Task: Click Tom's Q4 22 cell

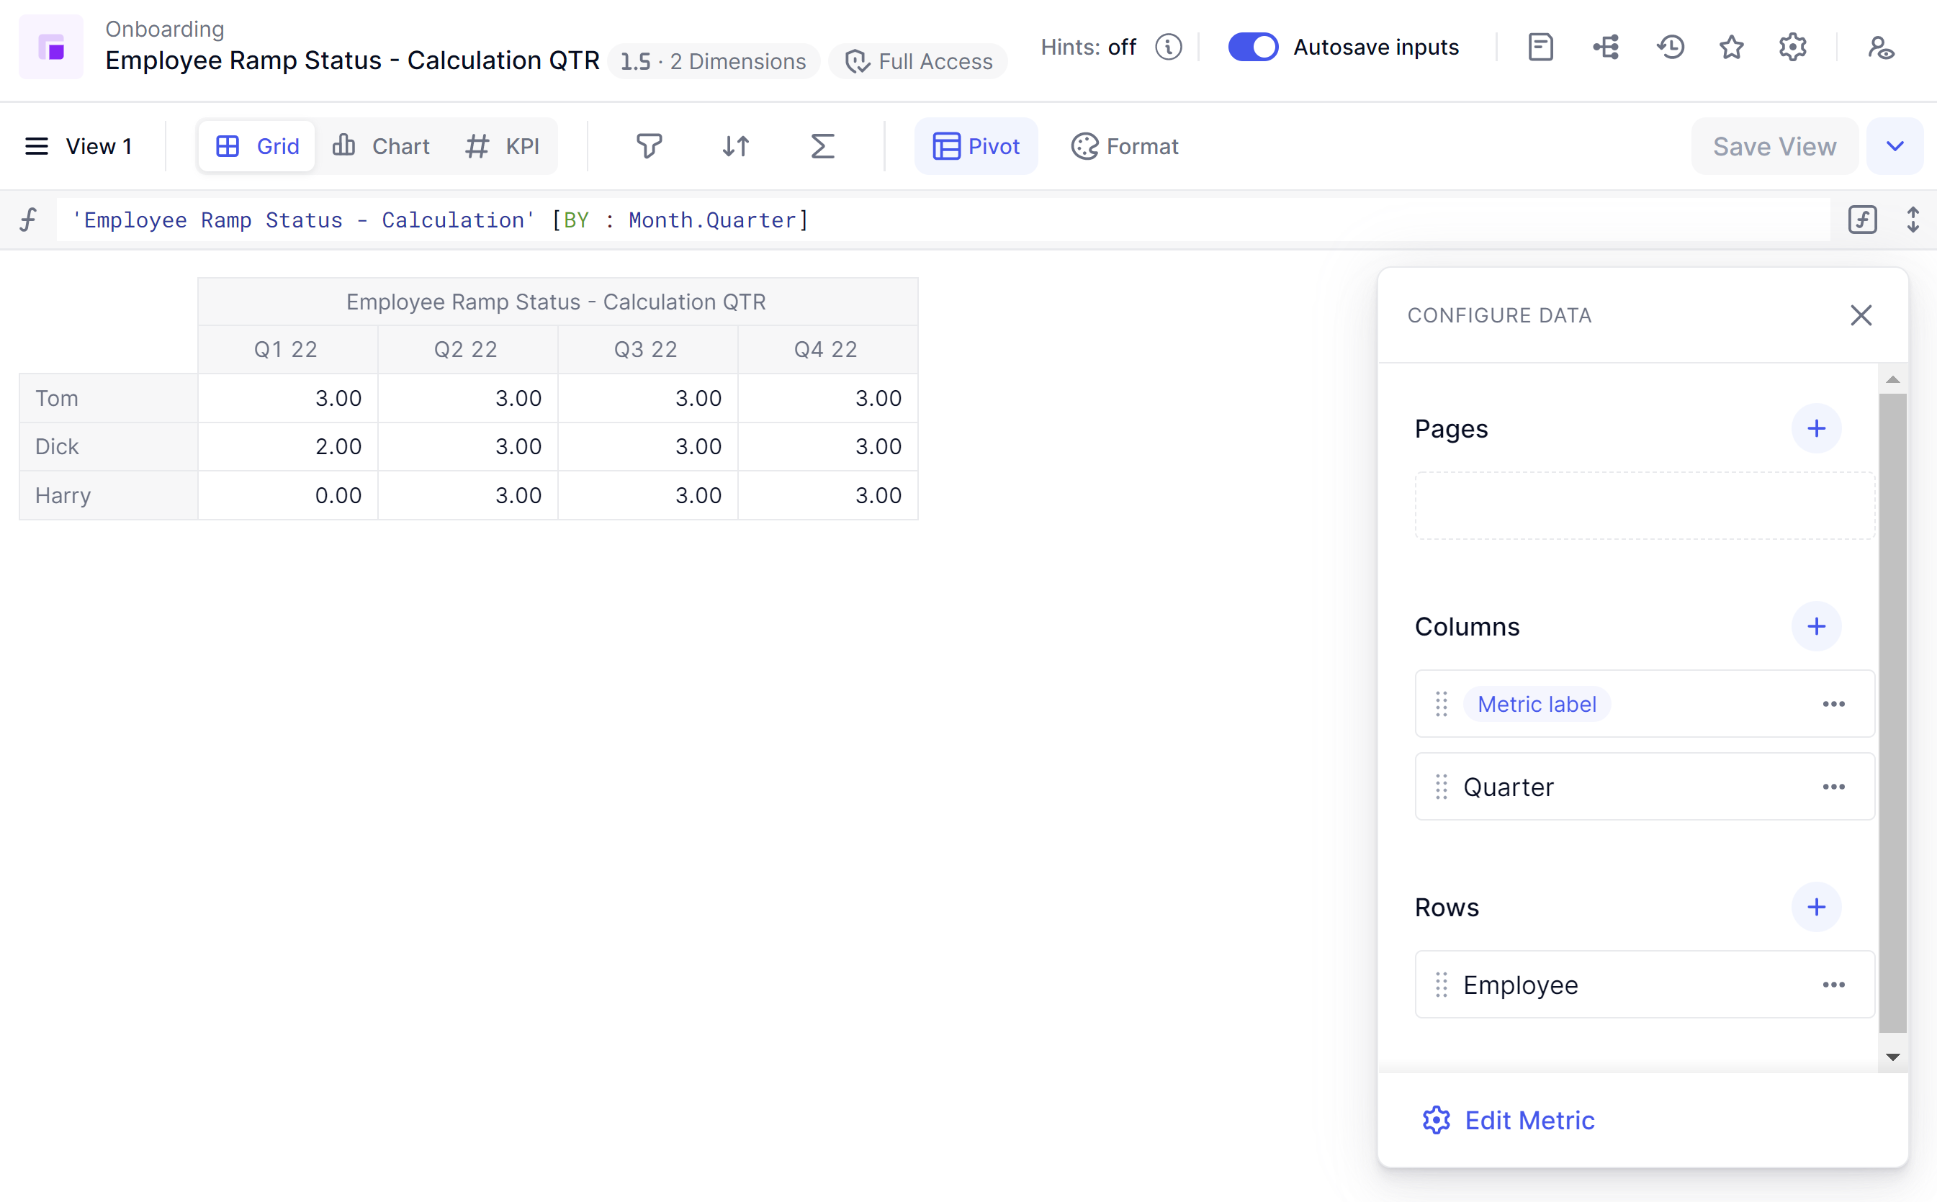Action: (x=828, y=398)
